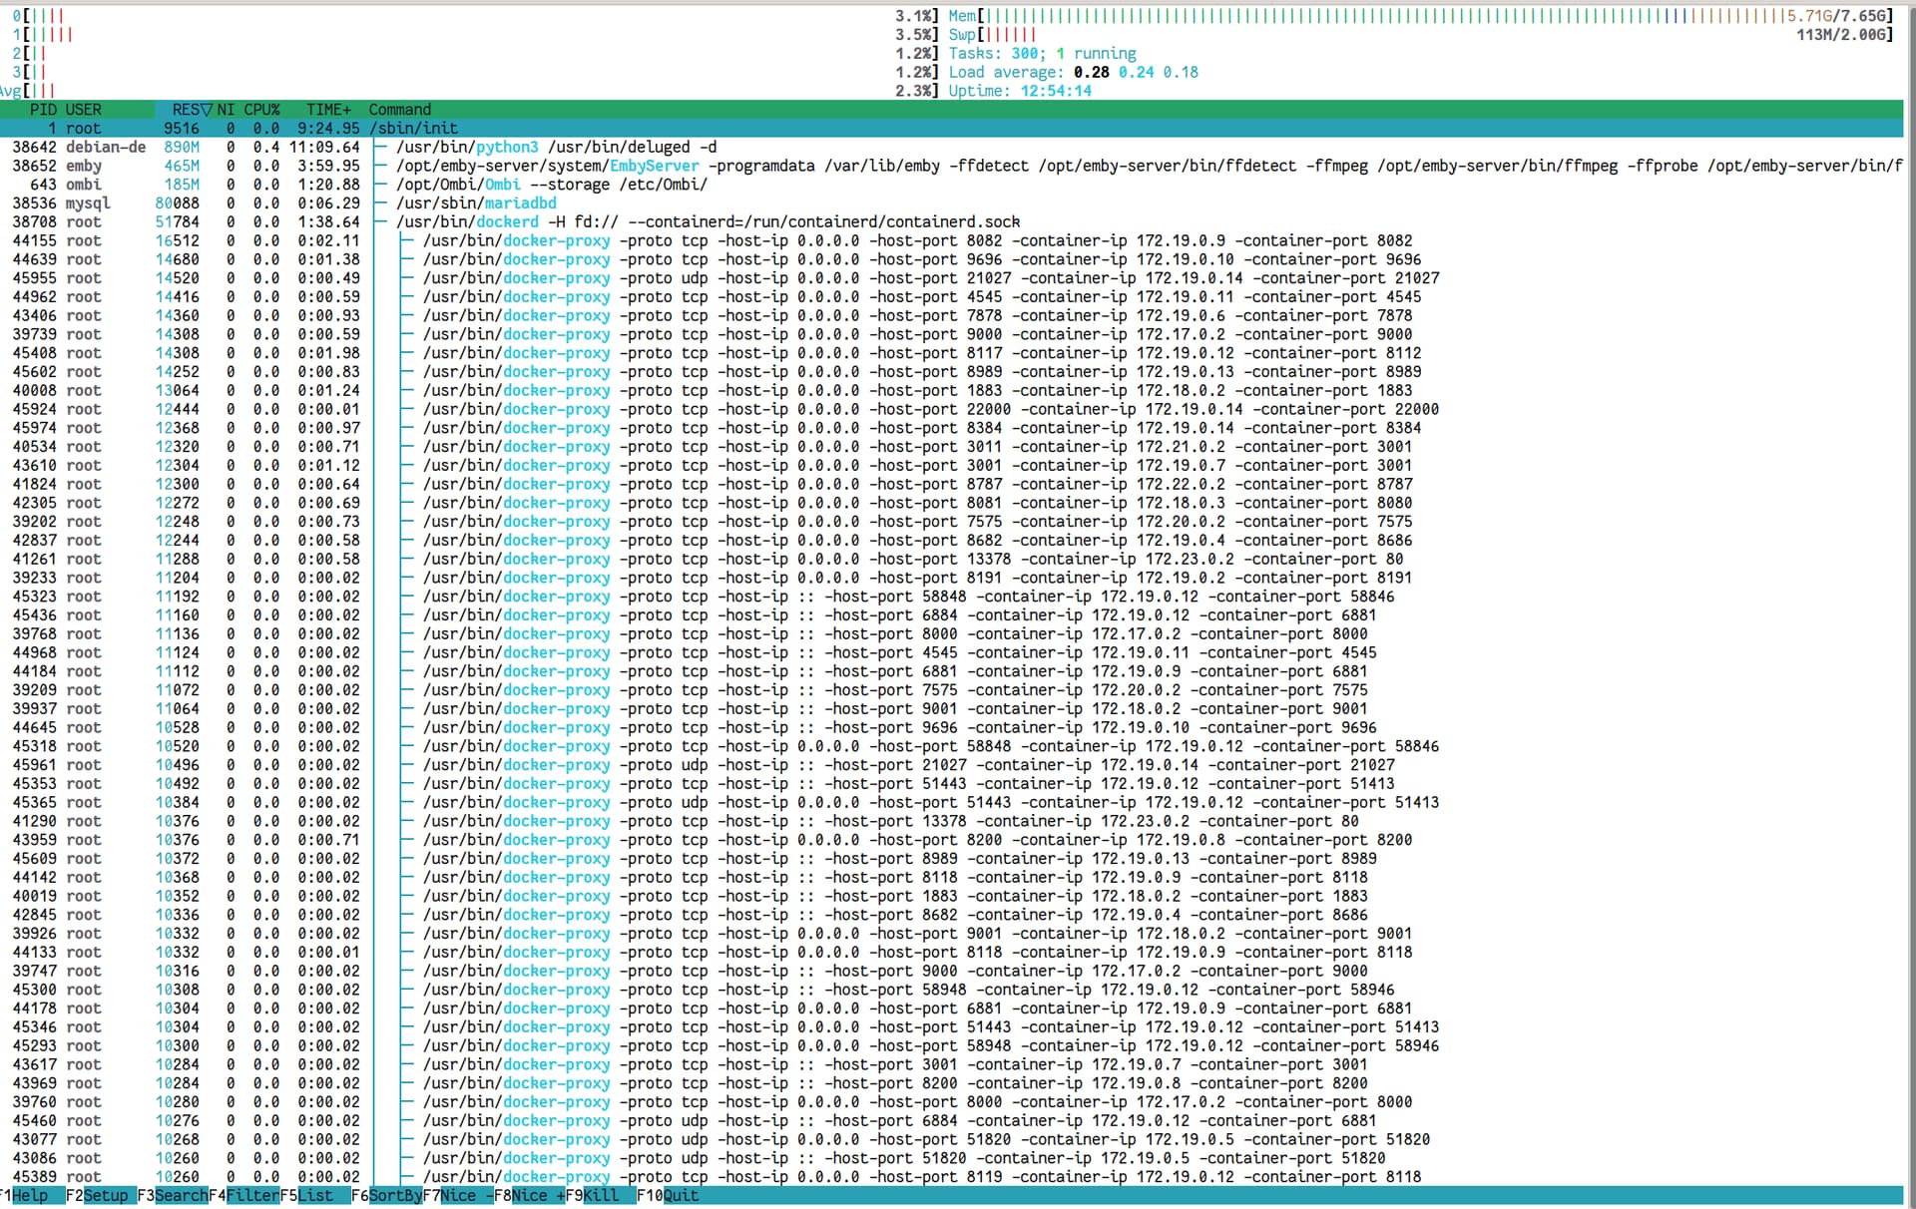This screenshot has height=1209, width=1916.
Task: Click the mysql user entry
Action: point(88,203)
